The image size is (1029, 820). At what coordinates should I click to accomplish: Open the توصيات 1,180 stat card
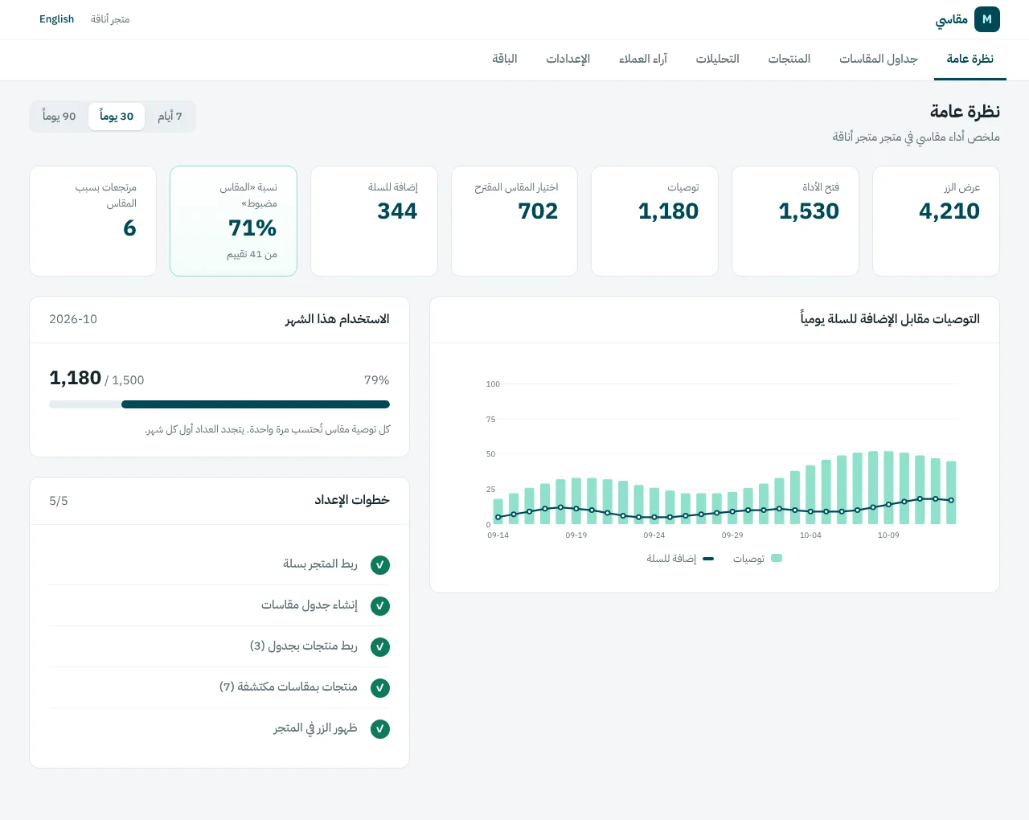click(x=654, y=221)
